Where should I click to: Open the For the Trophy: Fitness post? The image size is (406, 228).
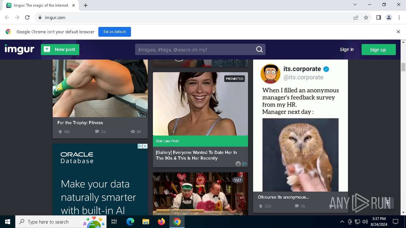pyautogui.click(x=80, y=123)
